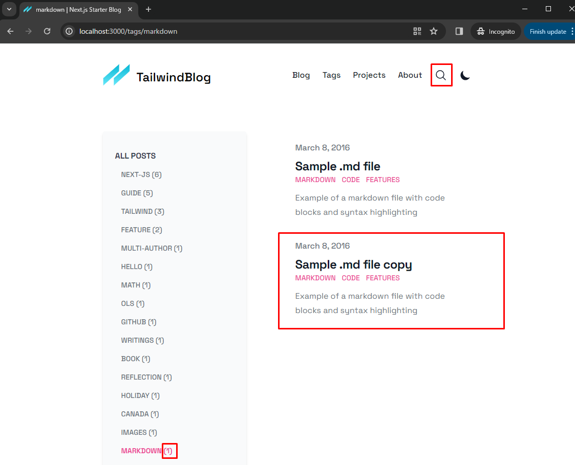This screenshot has height=465, width=575.
Task: Toggle dark mode with the moon icon
Action: coord(465,75)
